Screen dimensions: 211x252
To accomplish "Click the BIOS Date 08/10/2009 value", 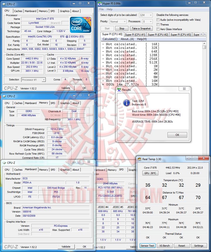I will click(x=56, y=216).
